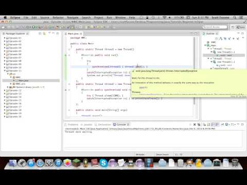Select the Package Explorer tab
This screenshot has height=185, width=247.
[x=15, y=33]
